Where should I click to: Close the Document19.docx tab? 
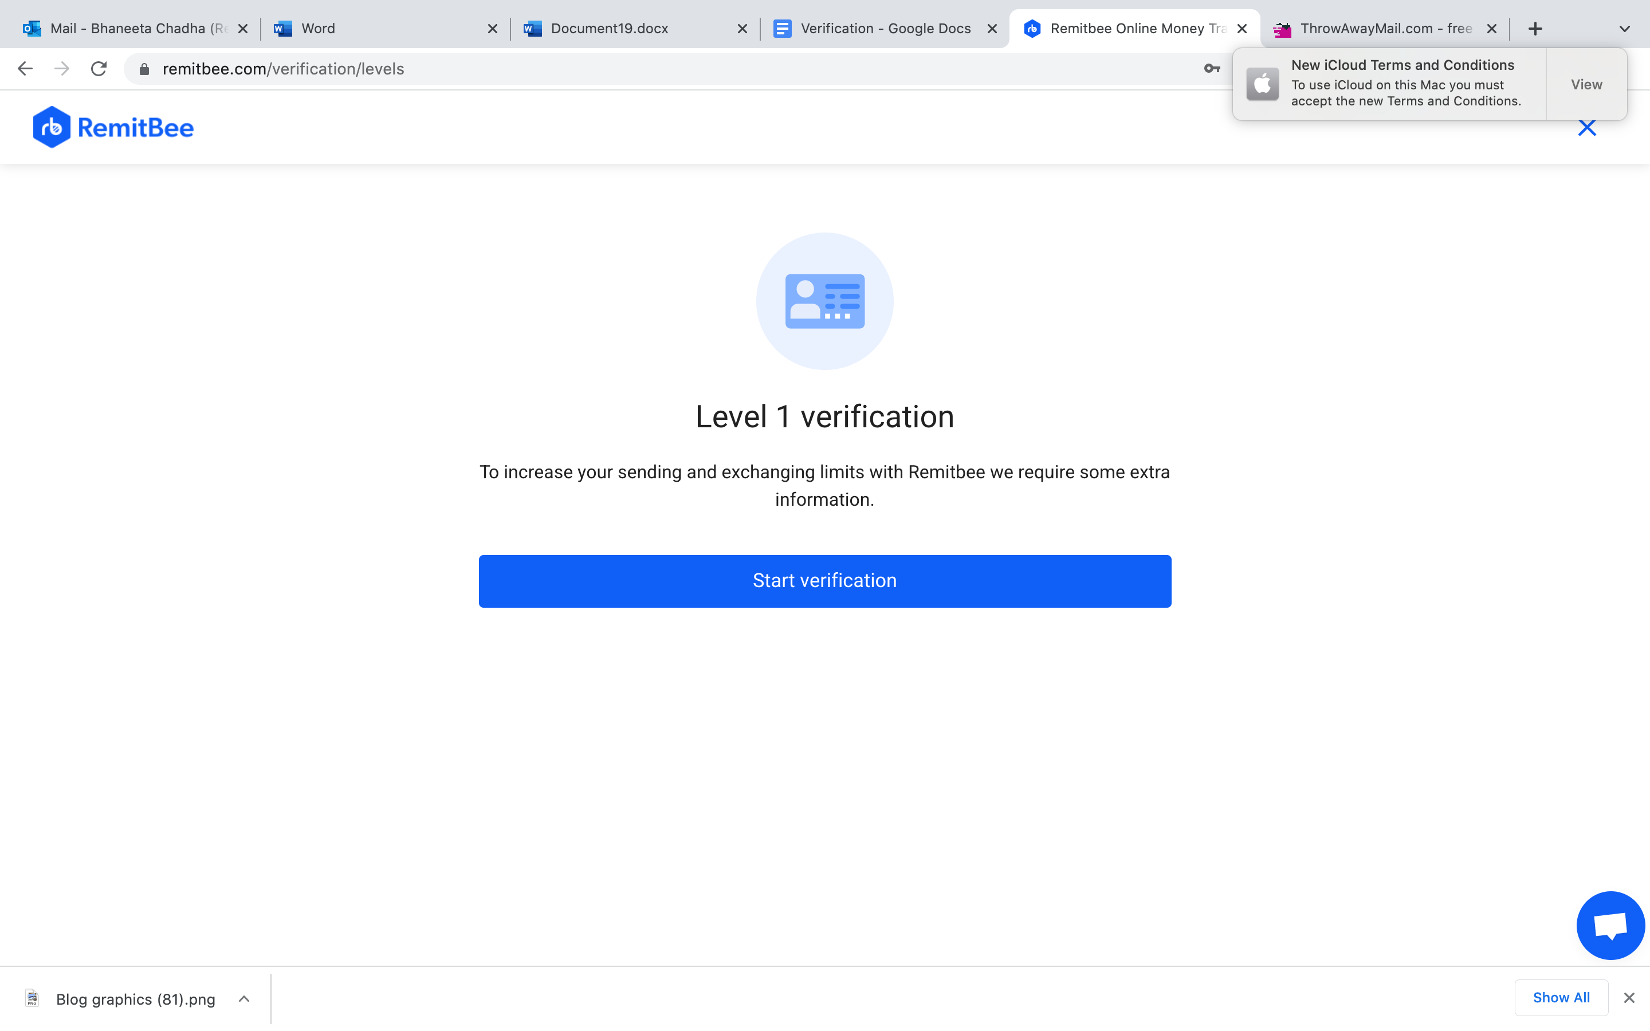tap(742, 29)
